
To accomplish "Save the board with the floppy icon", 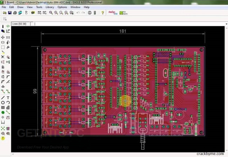I will [x=10, y=13].
